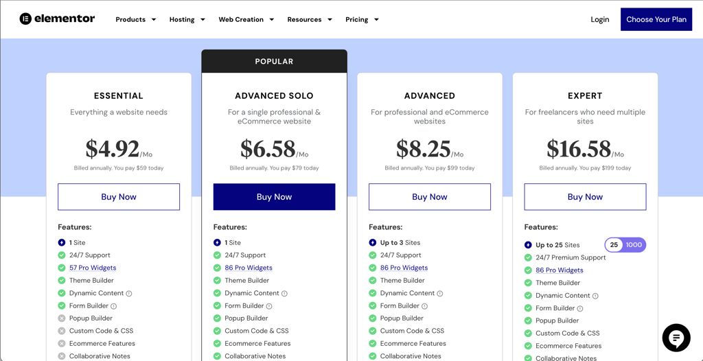This screenshot has width=703, height=361.
Task: Select the 25 sites option in Expert toggle
Action: pyautogui.click(x=614, y=245)
